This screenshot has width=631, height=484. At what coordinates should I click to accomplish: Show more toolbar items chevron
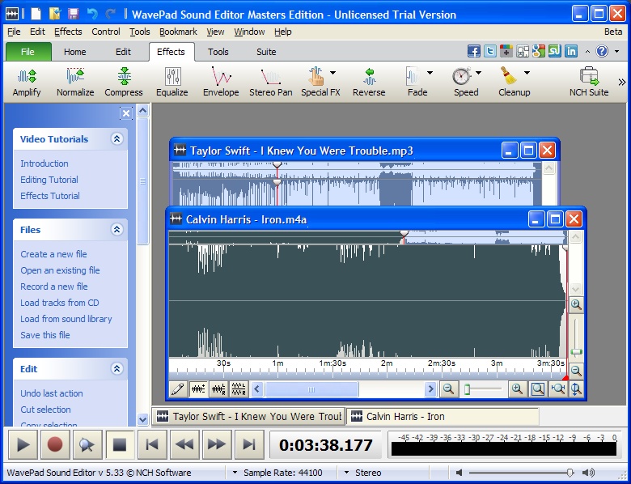pos(622,83)
